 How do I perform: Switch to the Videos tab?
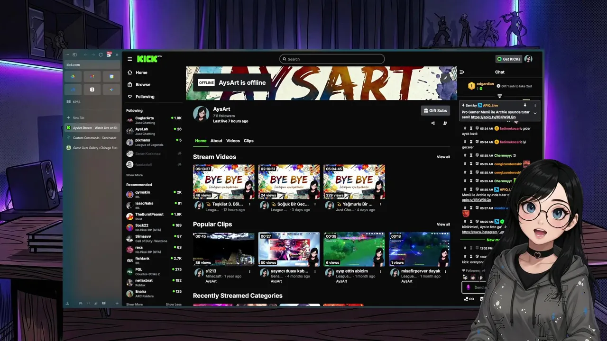[233, 141]
